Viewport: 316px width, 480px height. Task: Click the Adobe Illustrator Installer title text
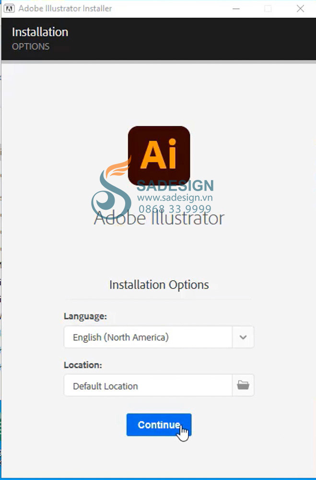click(x=65, y=9)
